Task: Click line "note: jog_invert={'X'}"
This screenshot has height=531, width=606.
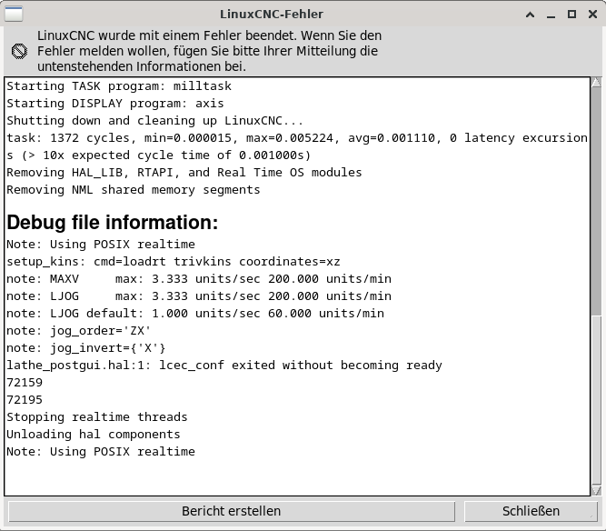Action: coord(85,348)
